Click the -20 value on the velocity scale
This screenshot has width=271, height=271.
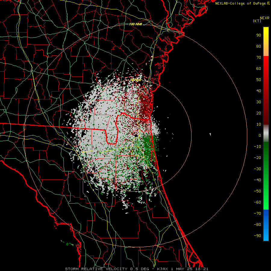point(257,158)
